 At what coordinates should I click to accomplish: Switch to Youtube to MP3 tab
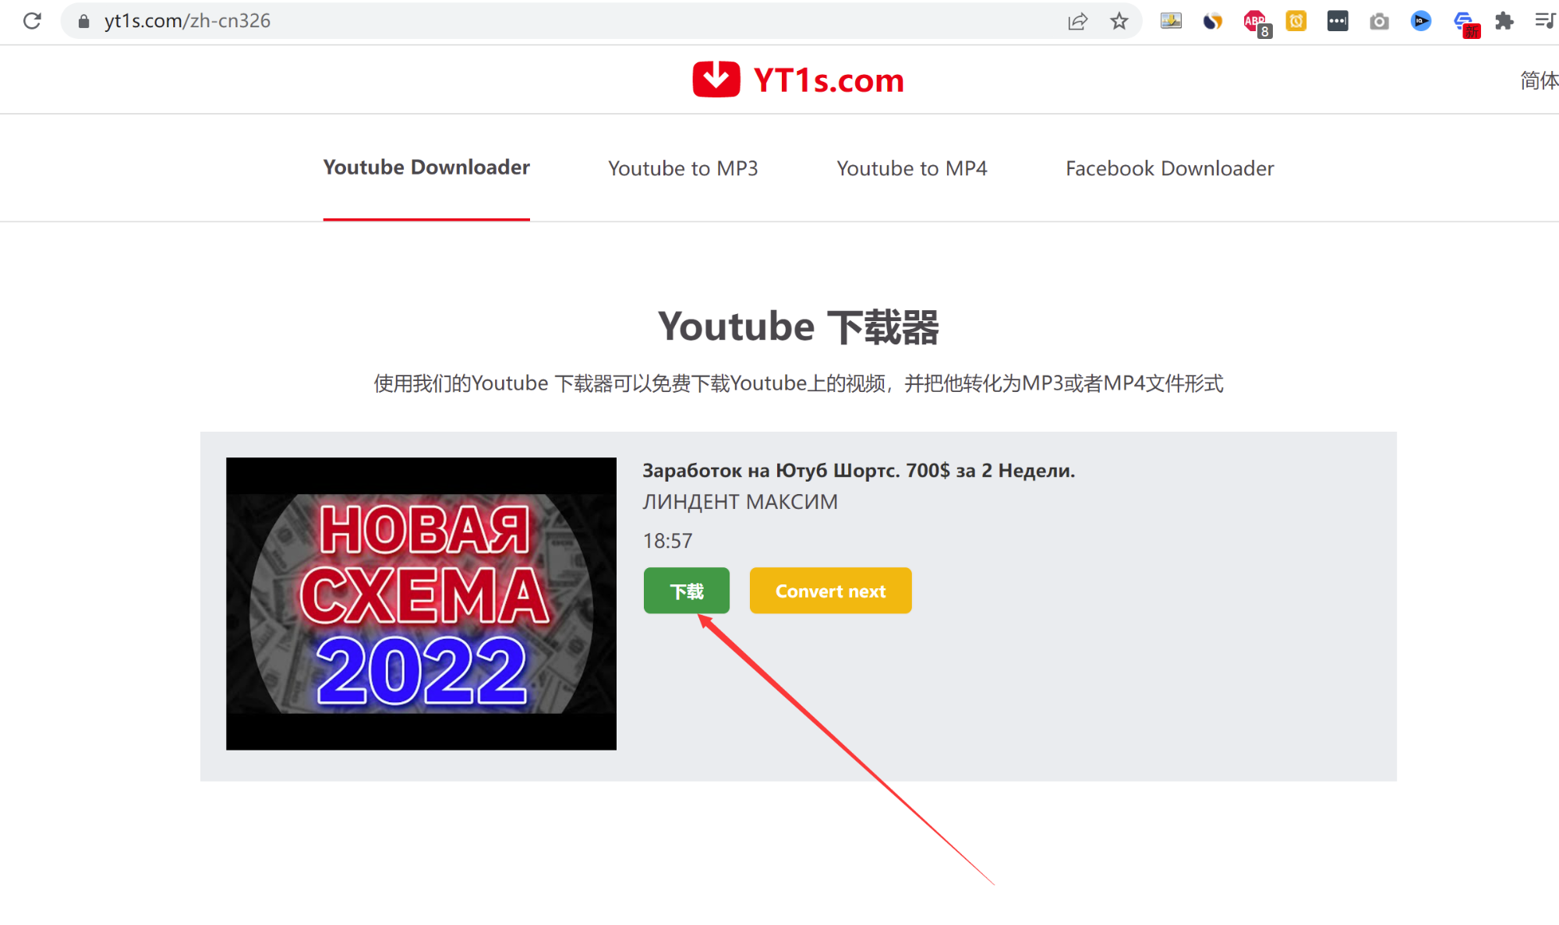point(683,168)
